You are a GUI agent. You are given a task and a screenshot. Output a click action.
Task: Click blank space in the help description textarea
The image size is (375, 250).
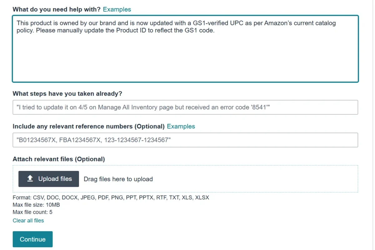(x=185, y=59)
